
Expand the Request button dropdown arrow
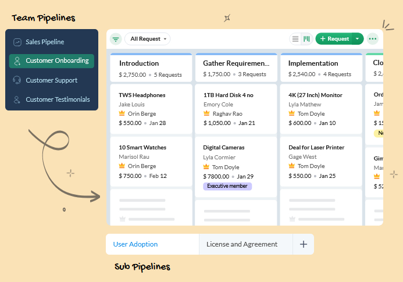(358, 39)
